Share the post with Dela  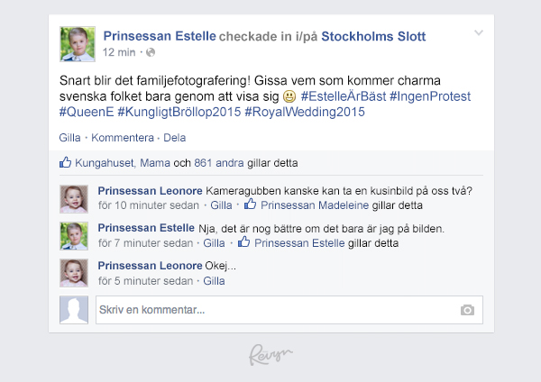pos(175,138)
